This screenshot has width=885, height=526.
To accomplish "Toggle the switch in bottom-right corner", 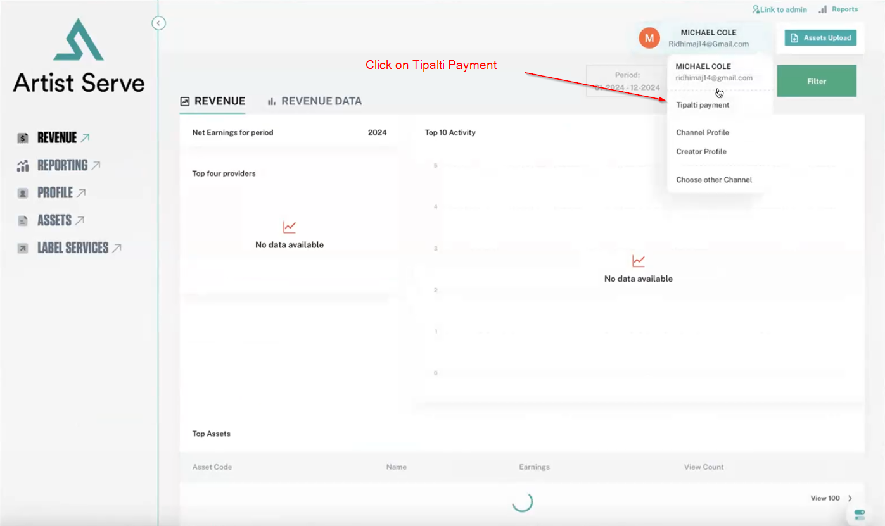I will click(x=859, y=514).
